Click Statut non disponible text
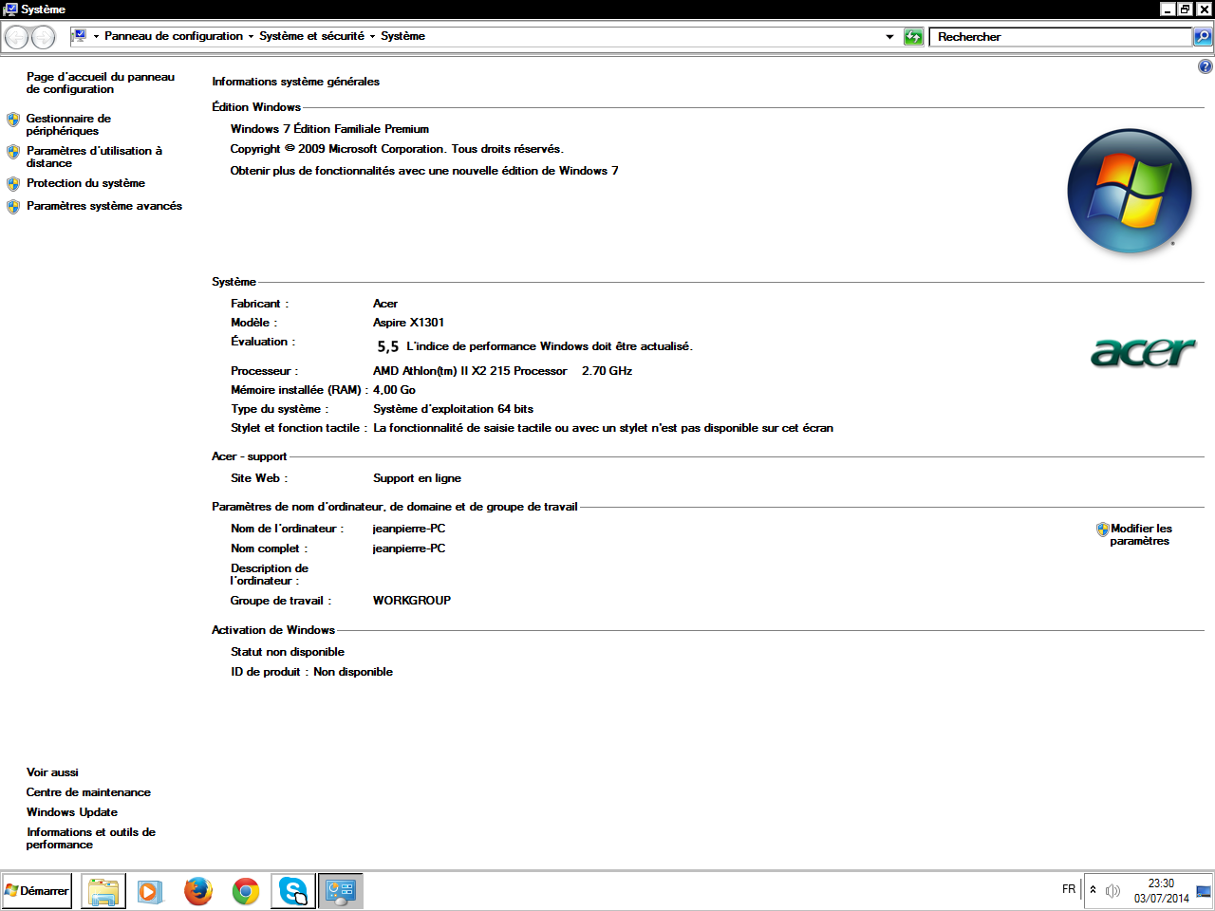Viewport: 1215px width, 911px height. pos(288,652)
